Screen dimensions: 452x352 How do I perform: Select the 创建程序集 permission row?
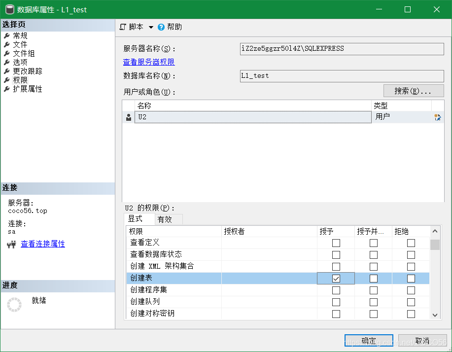click(278, 290)
